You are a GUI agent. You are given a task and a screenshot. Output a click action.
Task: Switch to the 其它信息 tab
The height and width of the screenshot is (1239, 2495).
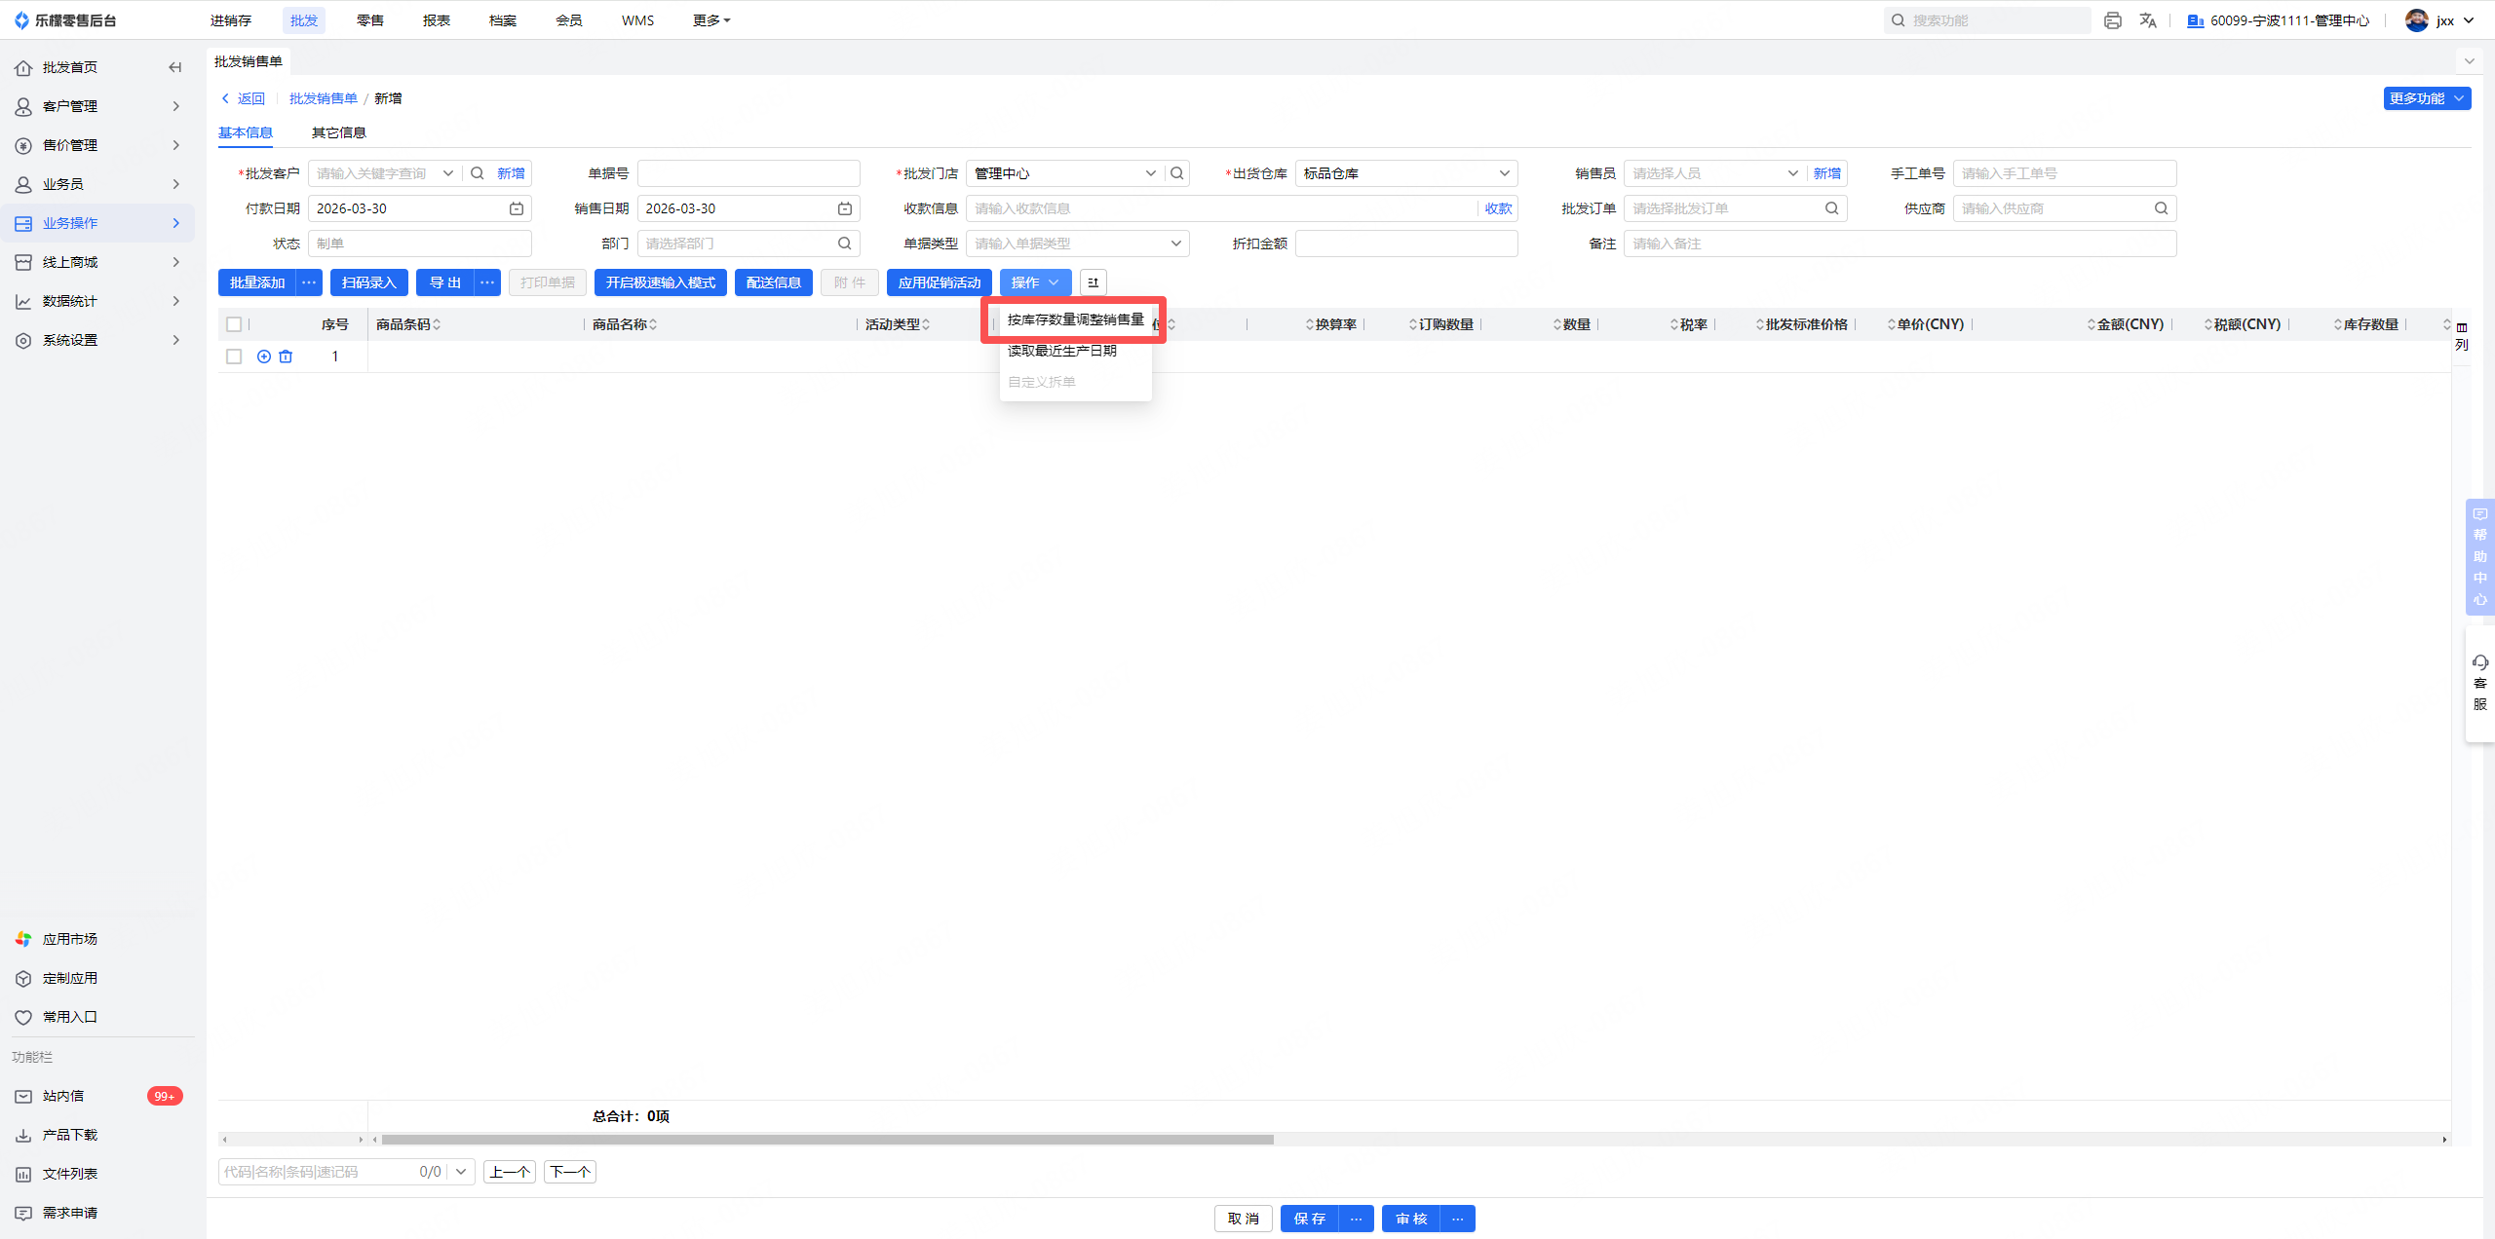coord(338,132)
